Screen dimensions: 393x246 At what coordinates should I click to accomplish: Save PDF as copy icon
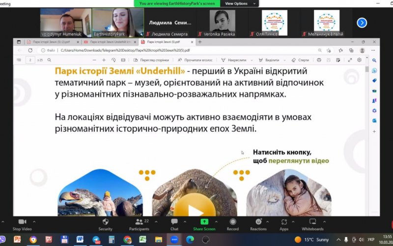(x=338, y=60)
